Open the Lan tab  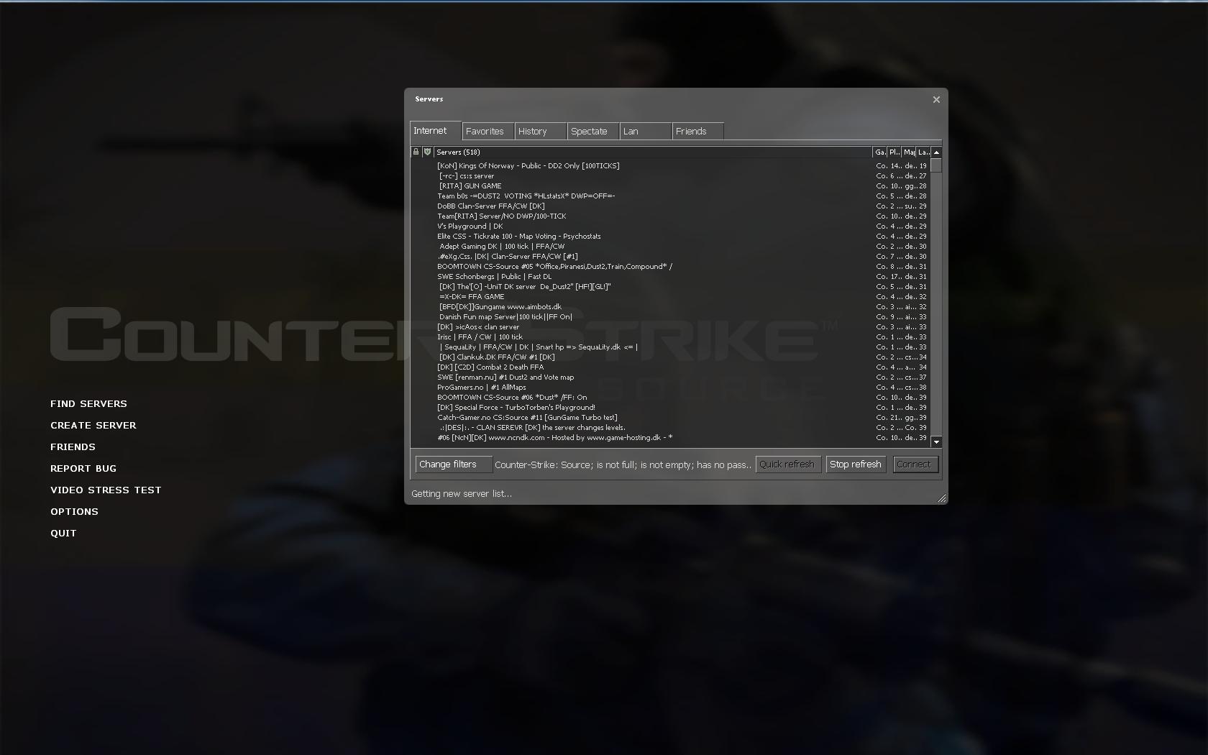[646, 132]
